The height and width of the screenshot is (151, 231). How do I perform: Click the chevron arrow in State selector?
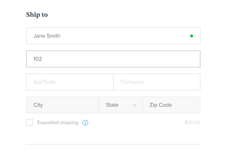coord(134,105)
